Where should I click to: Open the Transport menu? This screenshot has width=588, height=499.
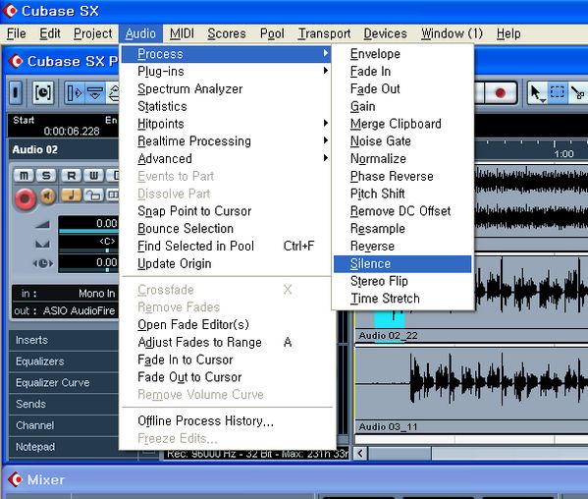point(324,33)
